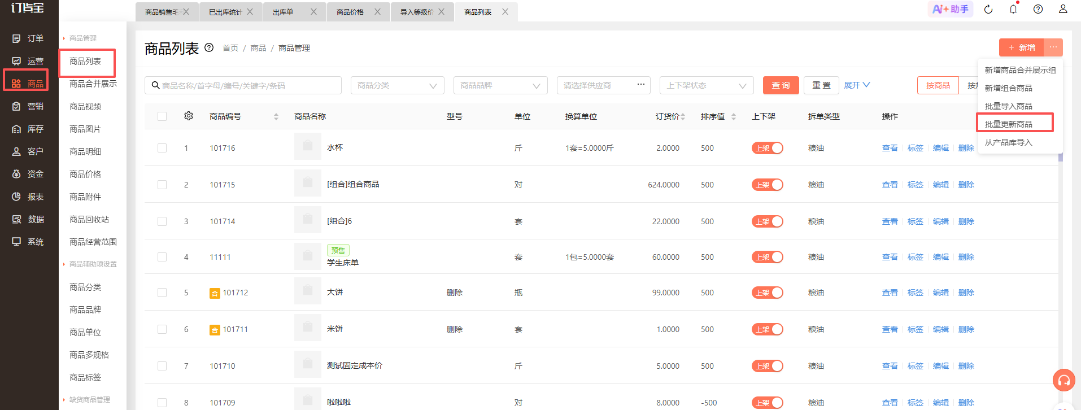The width and height of the screenshot is (1081, 410).
Task: Open 商品合并展示 in the side menu
Action: tap(93, 84)
